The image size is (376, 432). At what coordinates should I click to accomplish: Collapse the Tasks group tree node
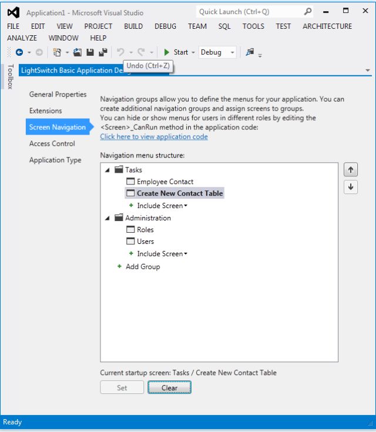[x=108, y=170]
